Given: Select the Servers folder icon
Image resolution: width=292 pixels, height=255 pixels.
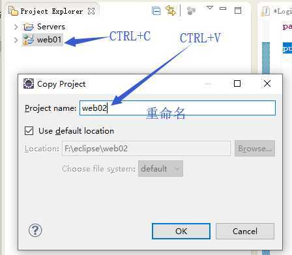Looking at the screenshot, I should pyautogui.click(x=29, y=27).
